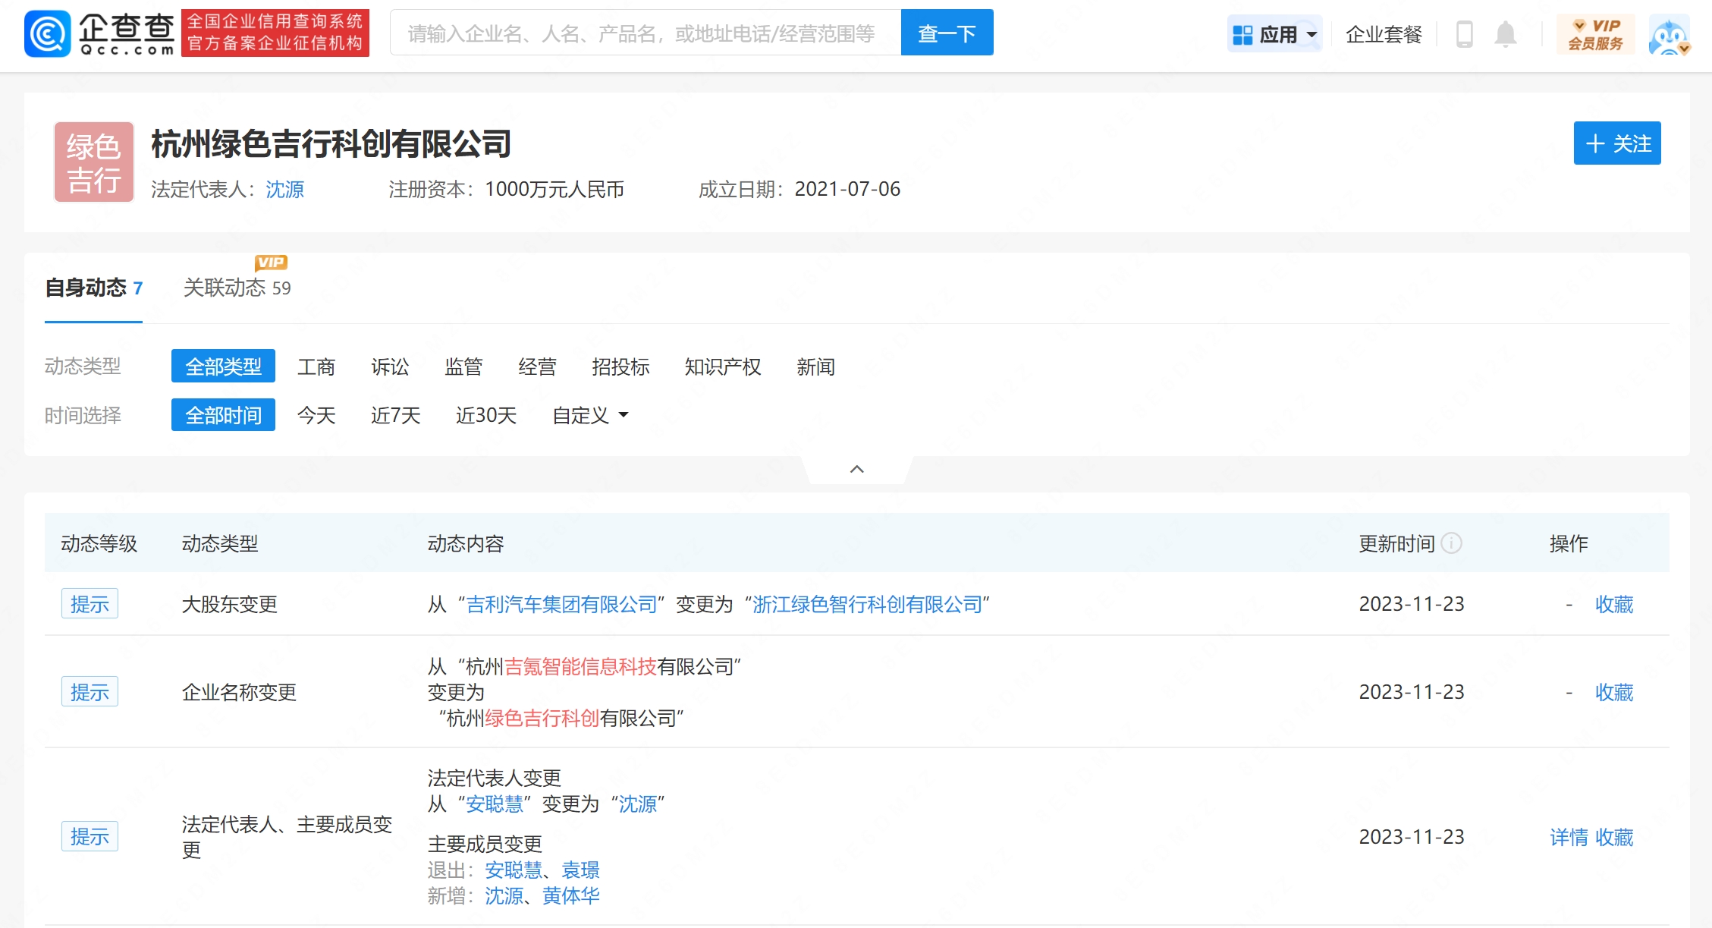This screenshot has width=1712, height=928.
Task: Open 安聪慧 in the 退出 list
Action: coord(514,870)
